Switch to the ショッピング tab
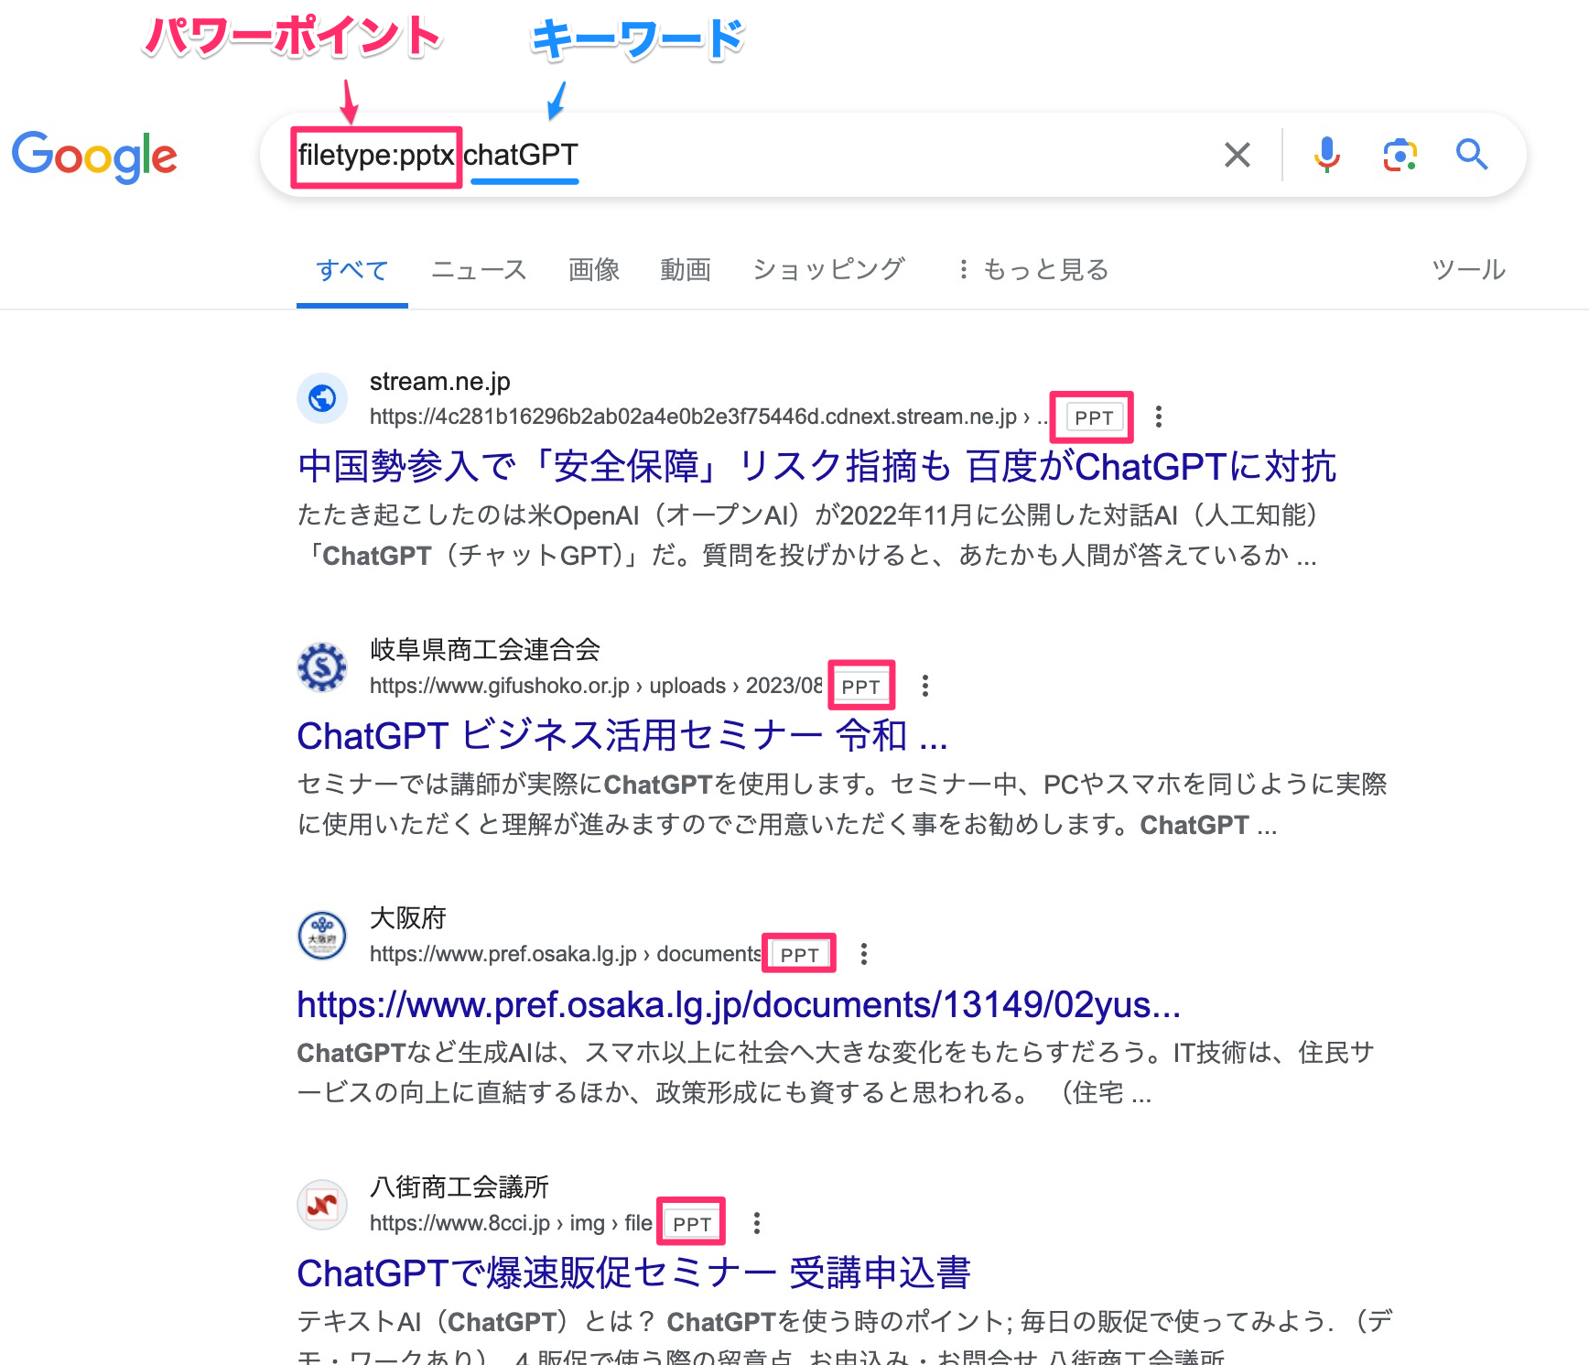The height and width of the screenshot is (1365, 1589). [x=828, y=269]
